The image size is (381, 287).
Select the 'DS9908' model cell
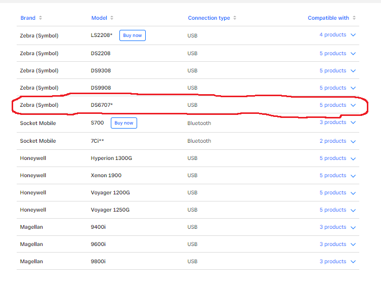click(x=101, y=88)
